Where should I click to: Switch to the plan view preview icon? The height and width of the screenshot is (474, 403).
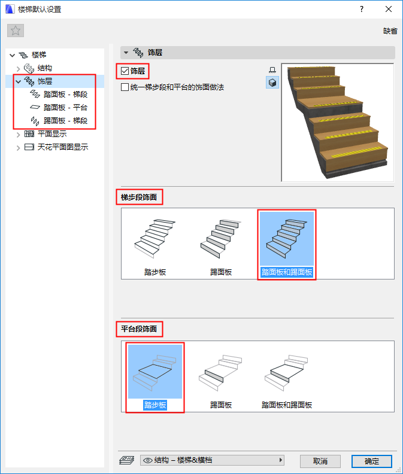coord(272,70)
